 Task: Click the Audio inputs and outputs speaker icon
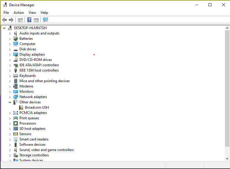click(16, 33)
